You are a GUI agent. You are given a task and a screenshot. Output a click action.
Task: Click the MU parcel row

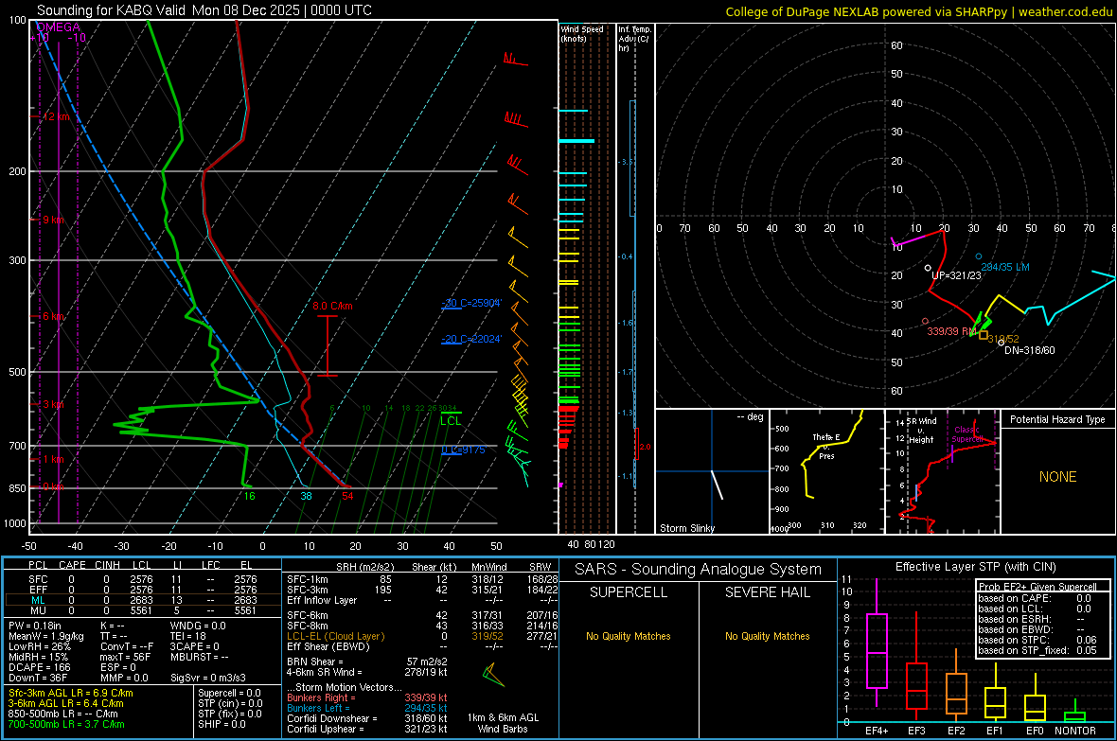pyautogui.click(x=142, y=609)
